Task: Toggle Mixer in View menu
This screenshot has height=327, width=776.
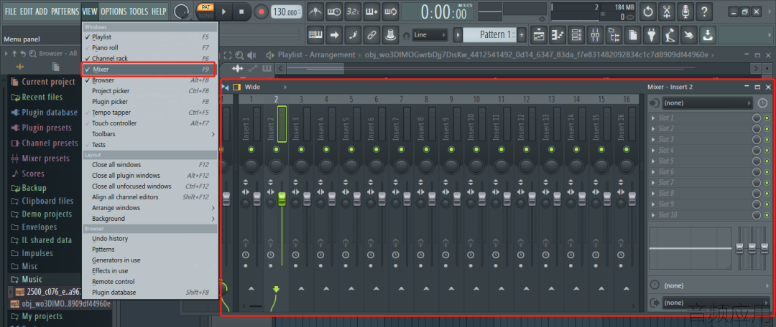Action: click(149, 69)
